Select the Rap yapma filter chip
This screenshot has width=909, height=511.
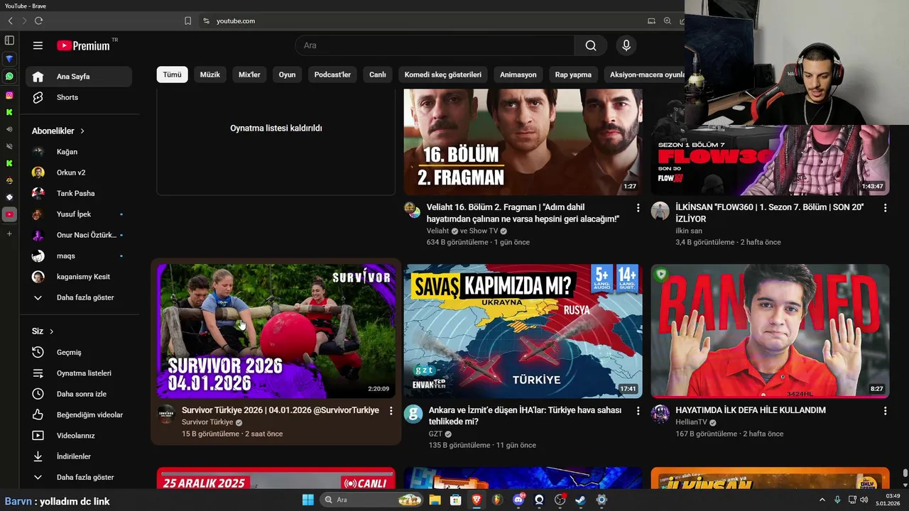[x=573, y=75]
